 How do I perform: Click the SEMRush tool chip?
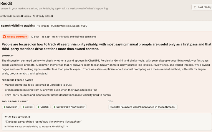tap(10, 107)
